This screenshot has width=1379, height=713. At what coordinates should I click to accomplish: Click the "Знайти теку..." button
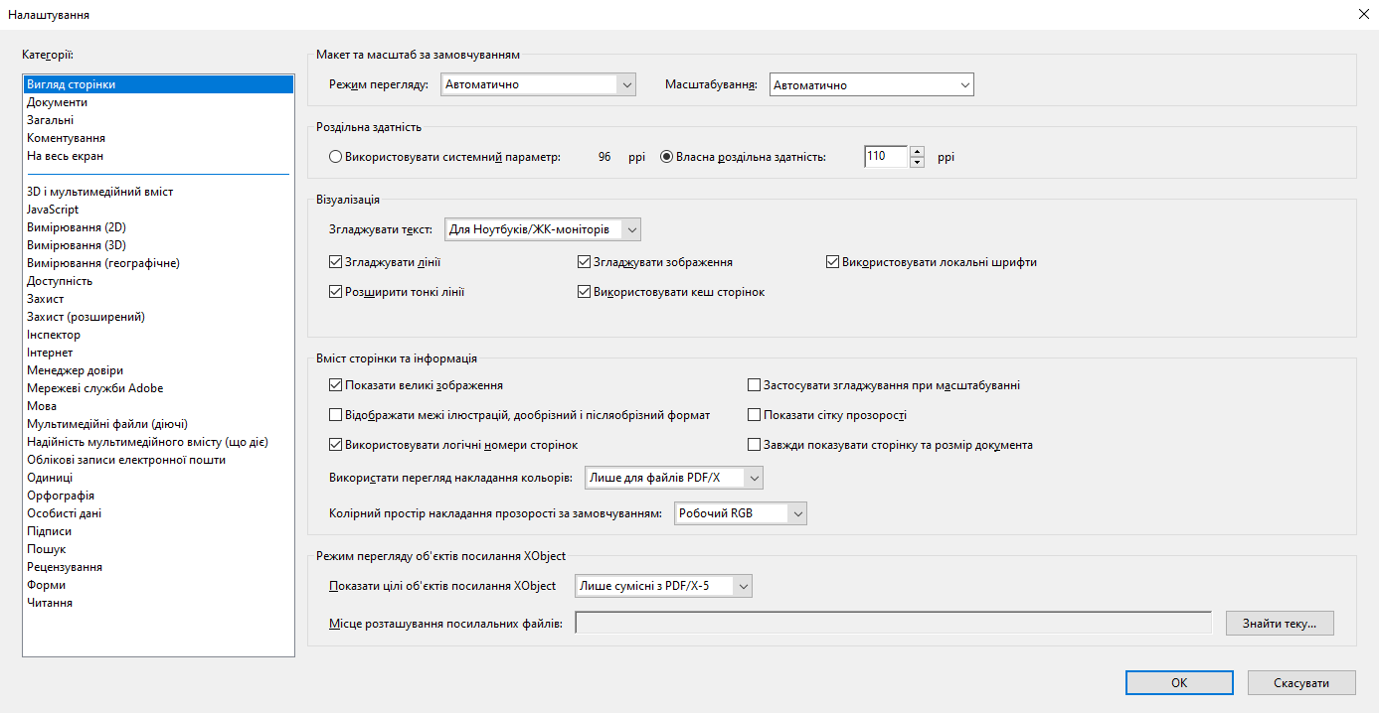tap(1280, 623)
